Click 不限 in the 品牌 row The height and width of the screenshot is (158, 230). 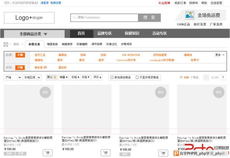20,55
